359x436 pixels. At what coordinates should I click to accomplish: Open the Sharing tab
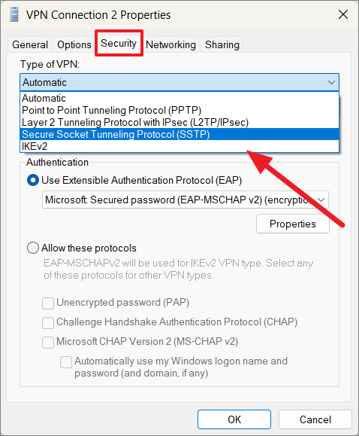tap(222, 44)
